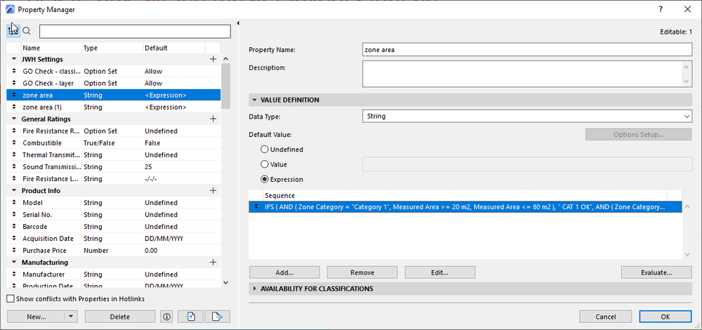
Task: Confirm with the OK button
Action: pyautogui.click(x=665, y=317)
